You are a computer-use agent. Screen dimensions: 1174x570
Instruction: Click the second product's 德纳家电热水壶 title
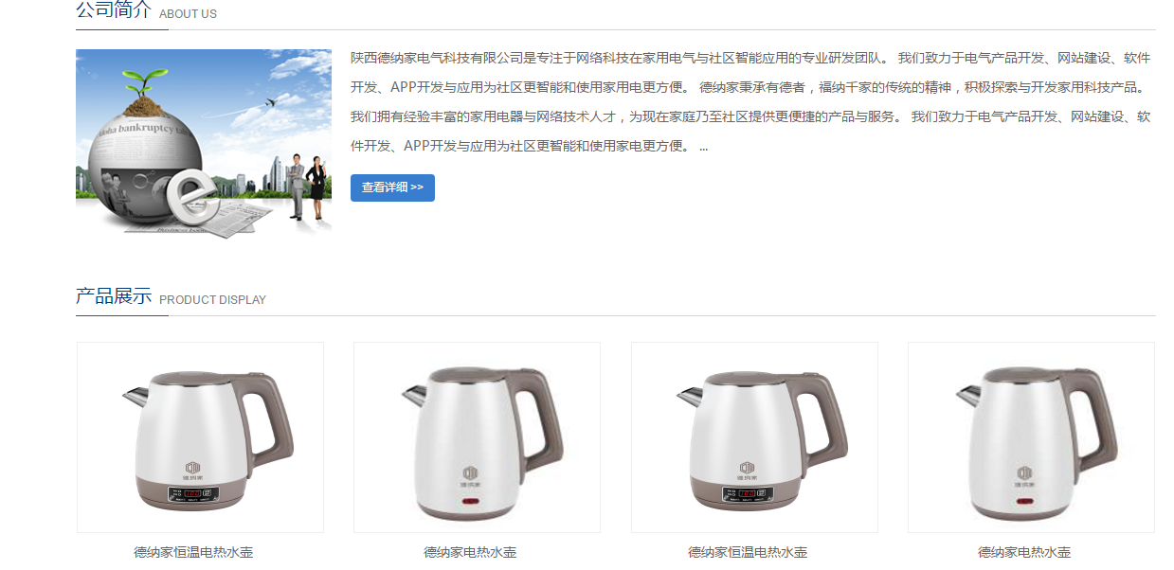click(470, 552)
